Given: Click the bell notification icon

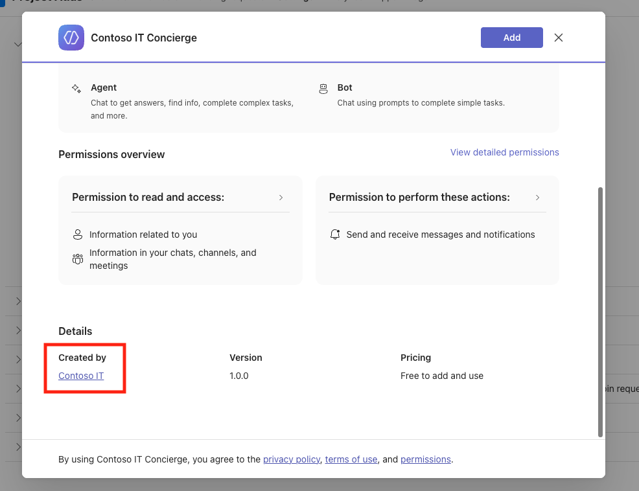Looking at the screenshot, I should pos(335,234).
